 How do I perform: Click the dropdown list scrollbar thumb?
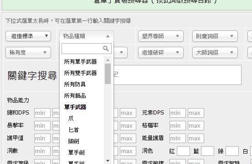point(108,74)
